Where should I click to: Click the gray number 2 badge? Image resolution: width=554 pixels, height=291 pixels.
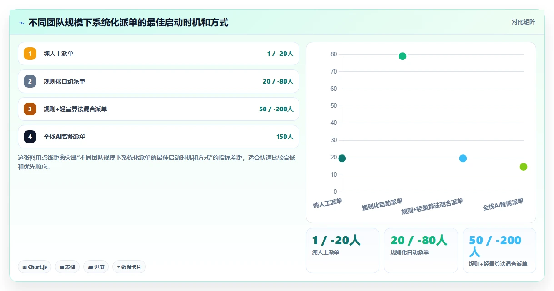pos(30,81)
